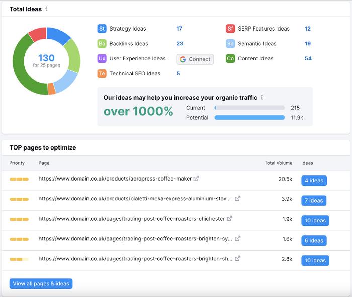Image resolution: width=352 pixels, height=297 pixels.
Task: Open the coffee-roasters-brighton-sh URL
Action: (x=135, y=259)
